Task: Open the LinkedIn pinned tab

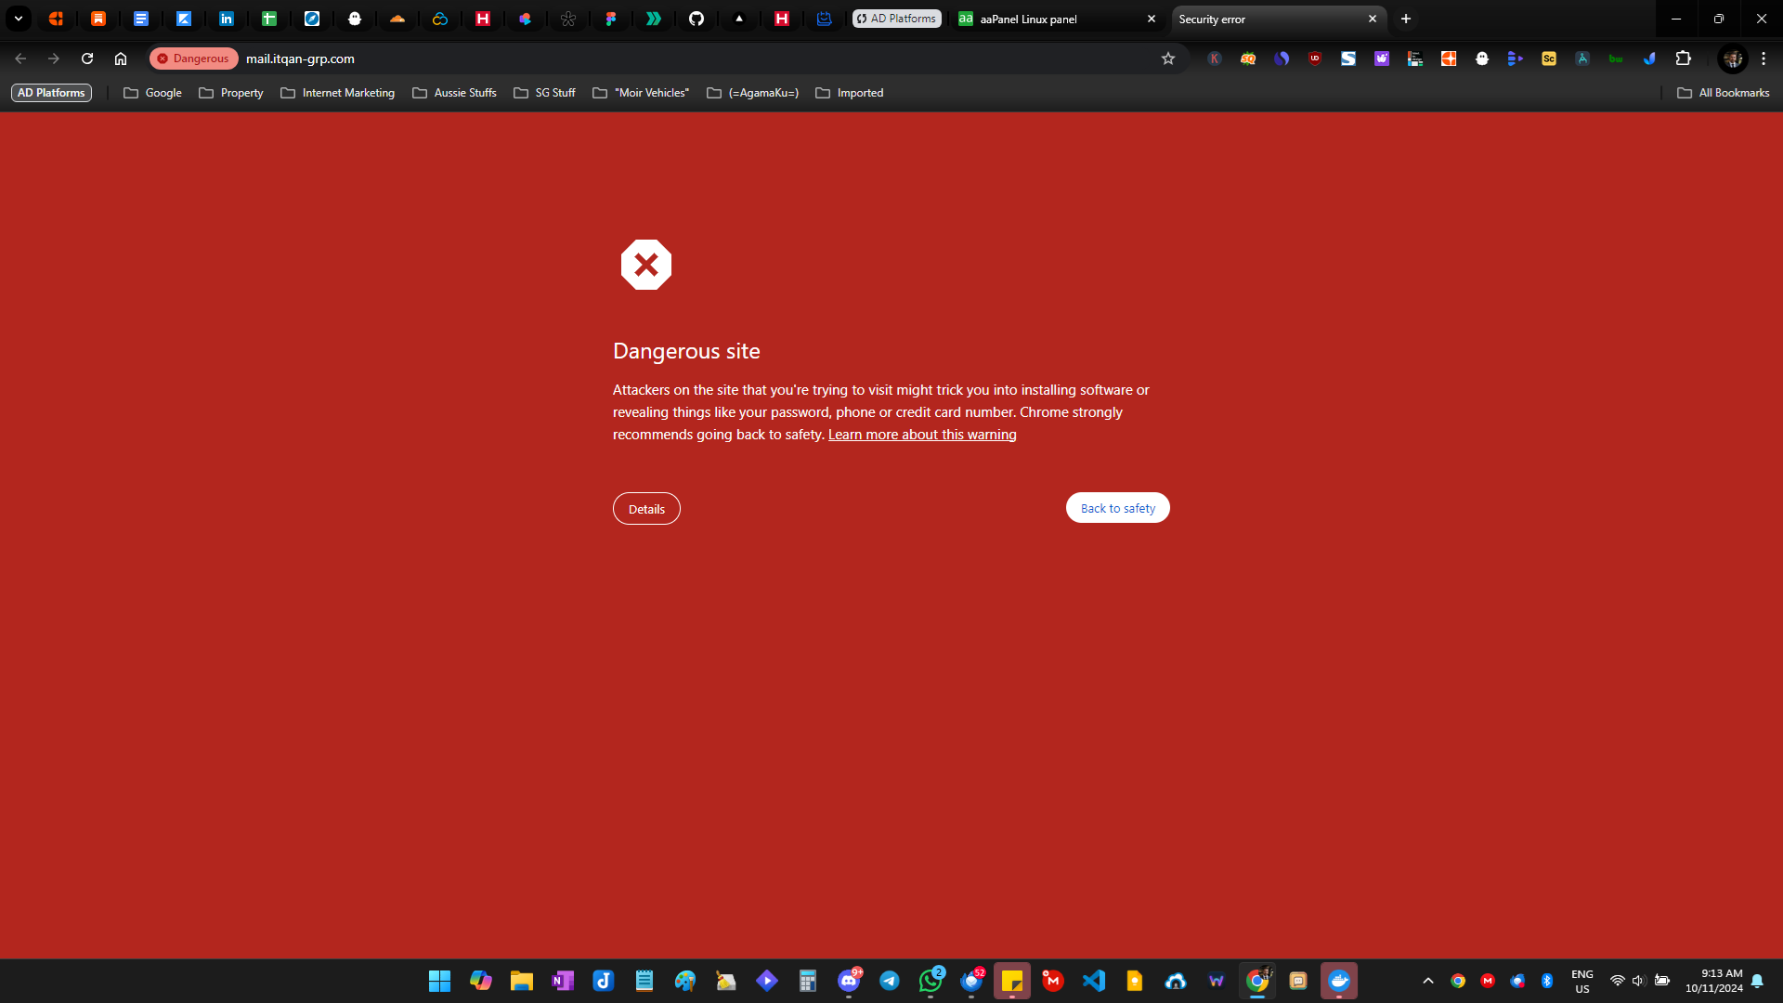Action: (x=227, y=19)
